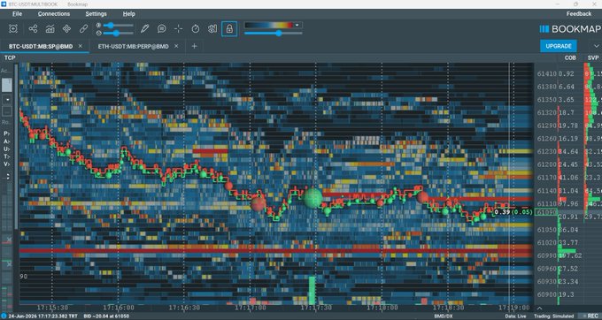Image resolution: width=602 pixels, height=320 pixels.
Task: Click Trading: Simulated status indicator
Action: click(x=553, y=316)
